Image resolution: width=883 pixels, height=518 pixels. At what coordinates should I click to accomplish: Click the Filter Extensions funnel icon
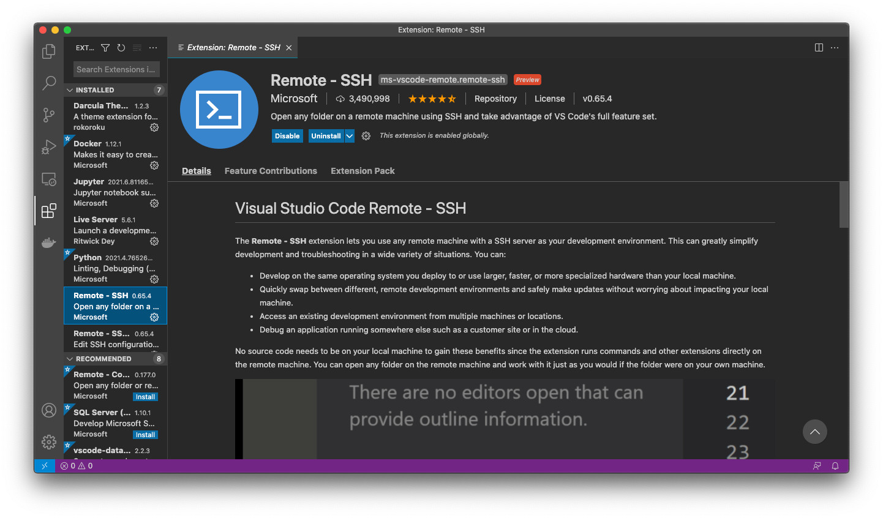105,48
